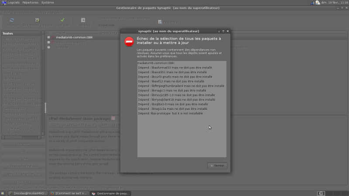
Task: Open Propriétés toolbar icon in Synaptic
Action: [83, 20]
